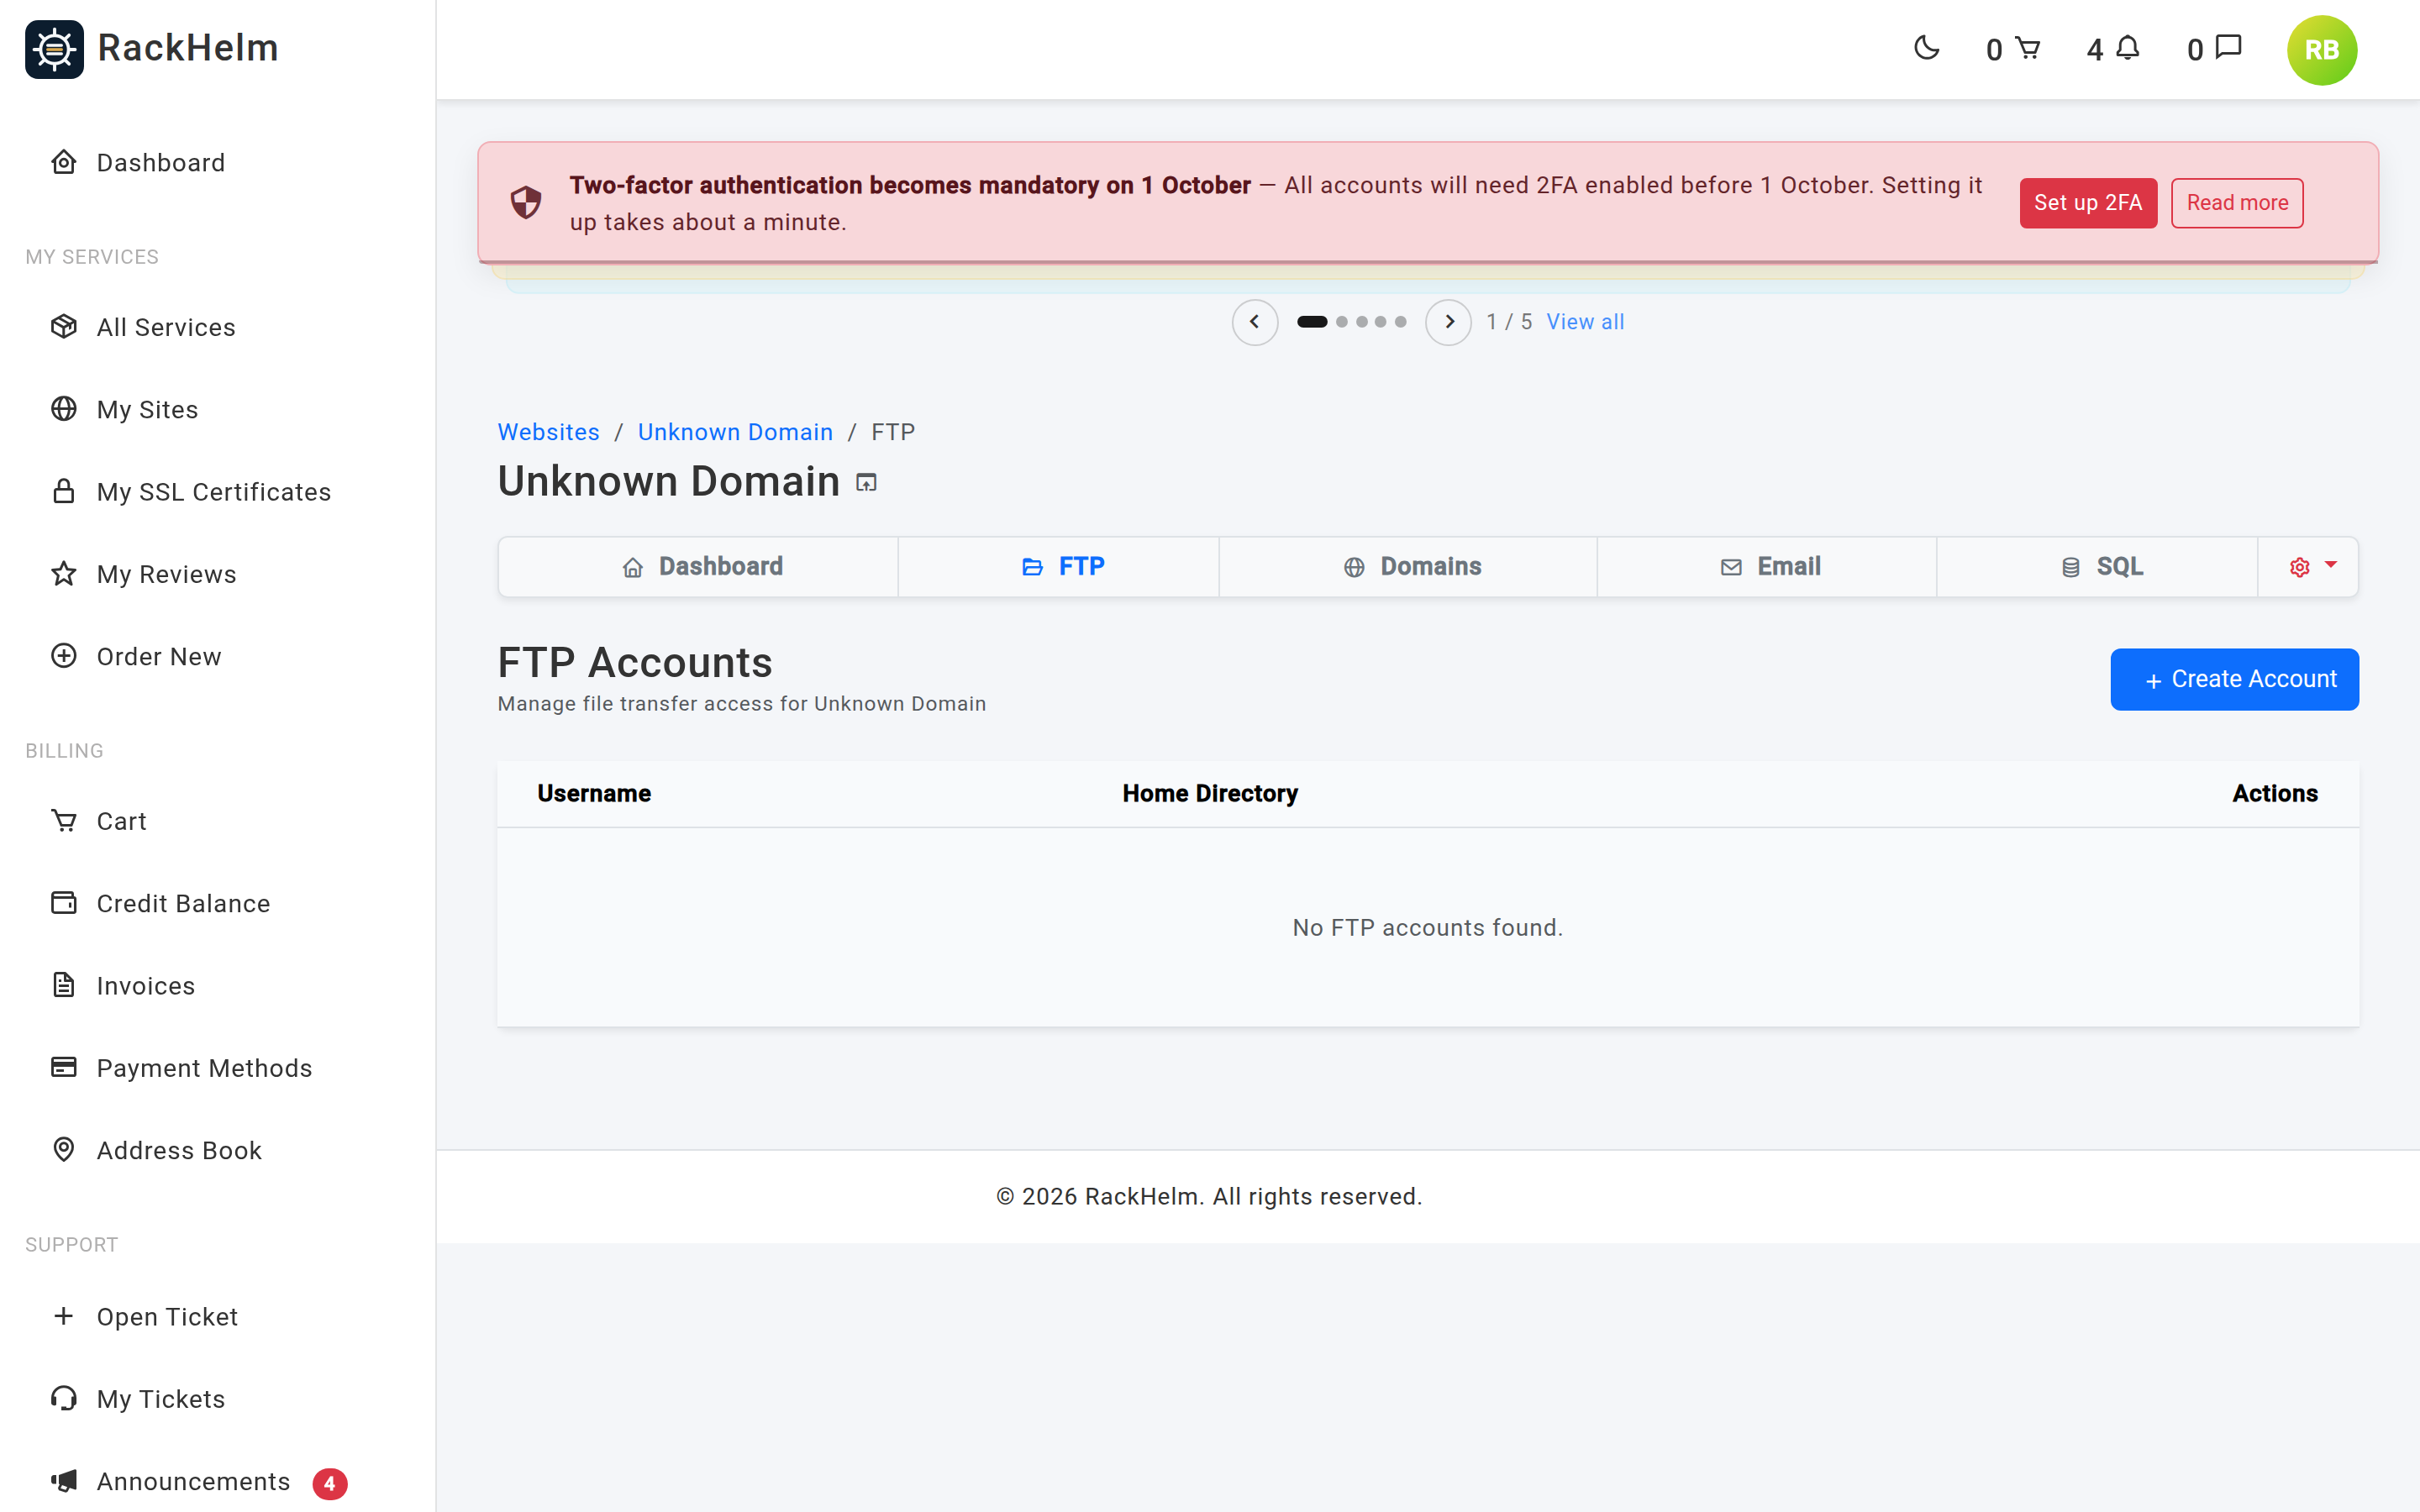Click Unknown Domain breadcrumb link

point(735,432)
